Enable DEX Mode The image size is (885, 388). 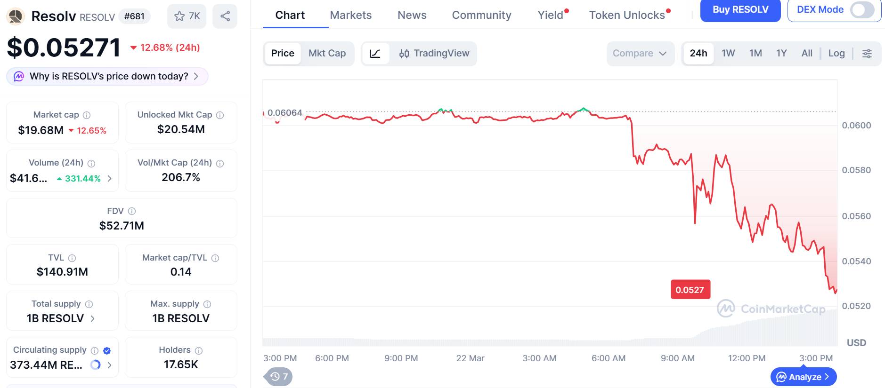(862, 9)
